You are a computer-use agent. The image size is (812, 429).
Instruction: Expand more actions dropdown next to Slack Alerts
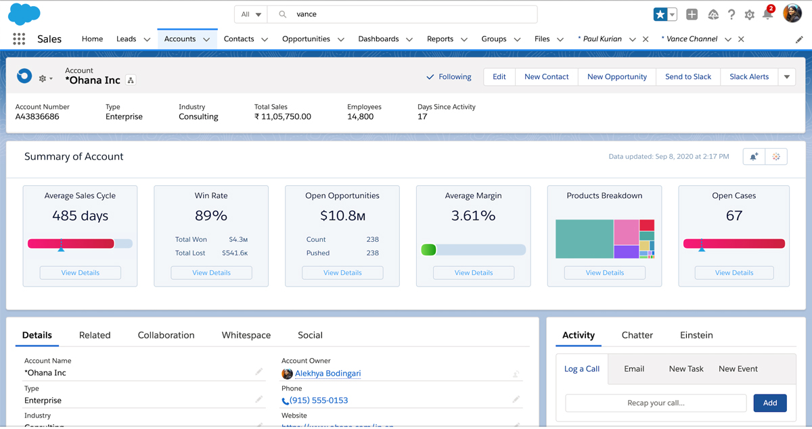pos(787,77)
